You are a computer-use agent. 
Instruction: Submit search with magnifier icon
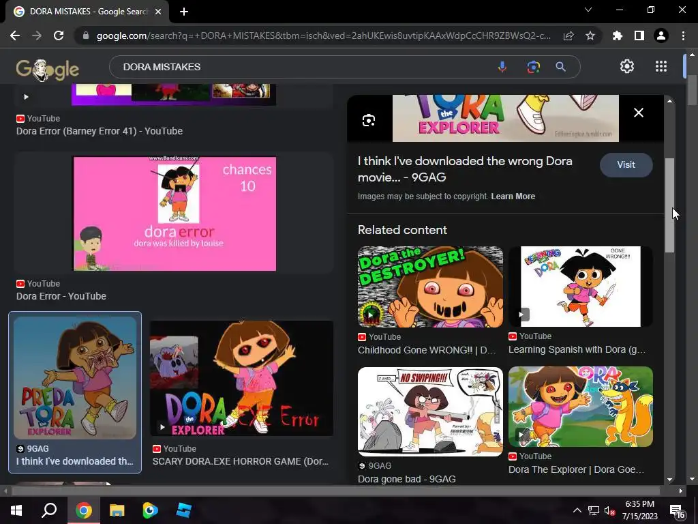(561, 67)
